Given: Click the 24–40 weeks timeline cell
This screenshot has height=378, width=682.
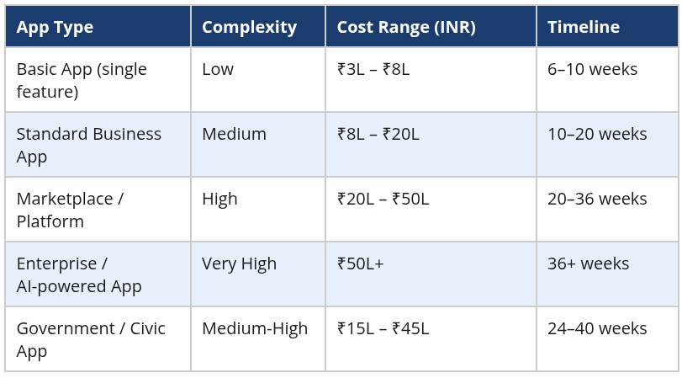Looking at the screenshot, I should coord(597,328).
